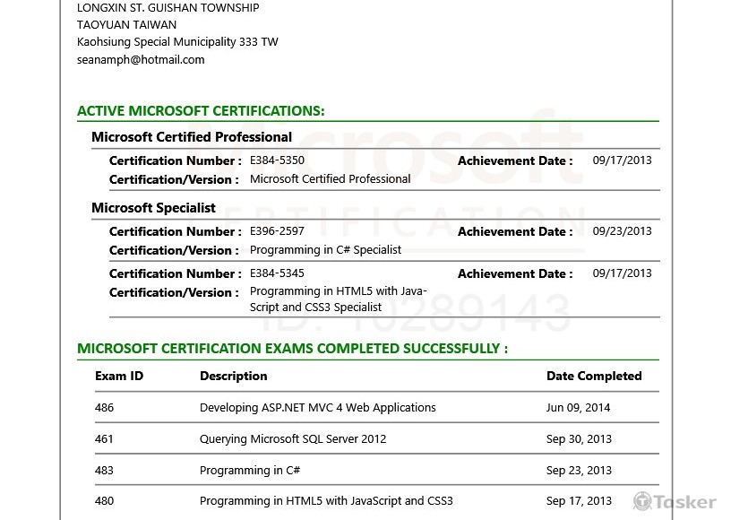Click the Programming in C# Specialist version text
731x520 pixels.
[x=325, y=250]
